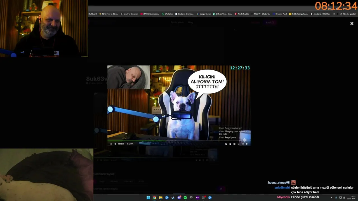Click the microphone tray icon
The height and width of the screenshot is (201, 358).
[336, 198]
